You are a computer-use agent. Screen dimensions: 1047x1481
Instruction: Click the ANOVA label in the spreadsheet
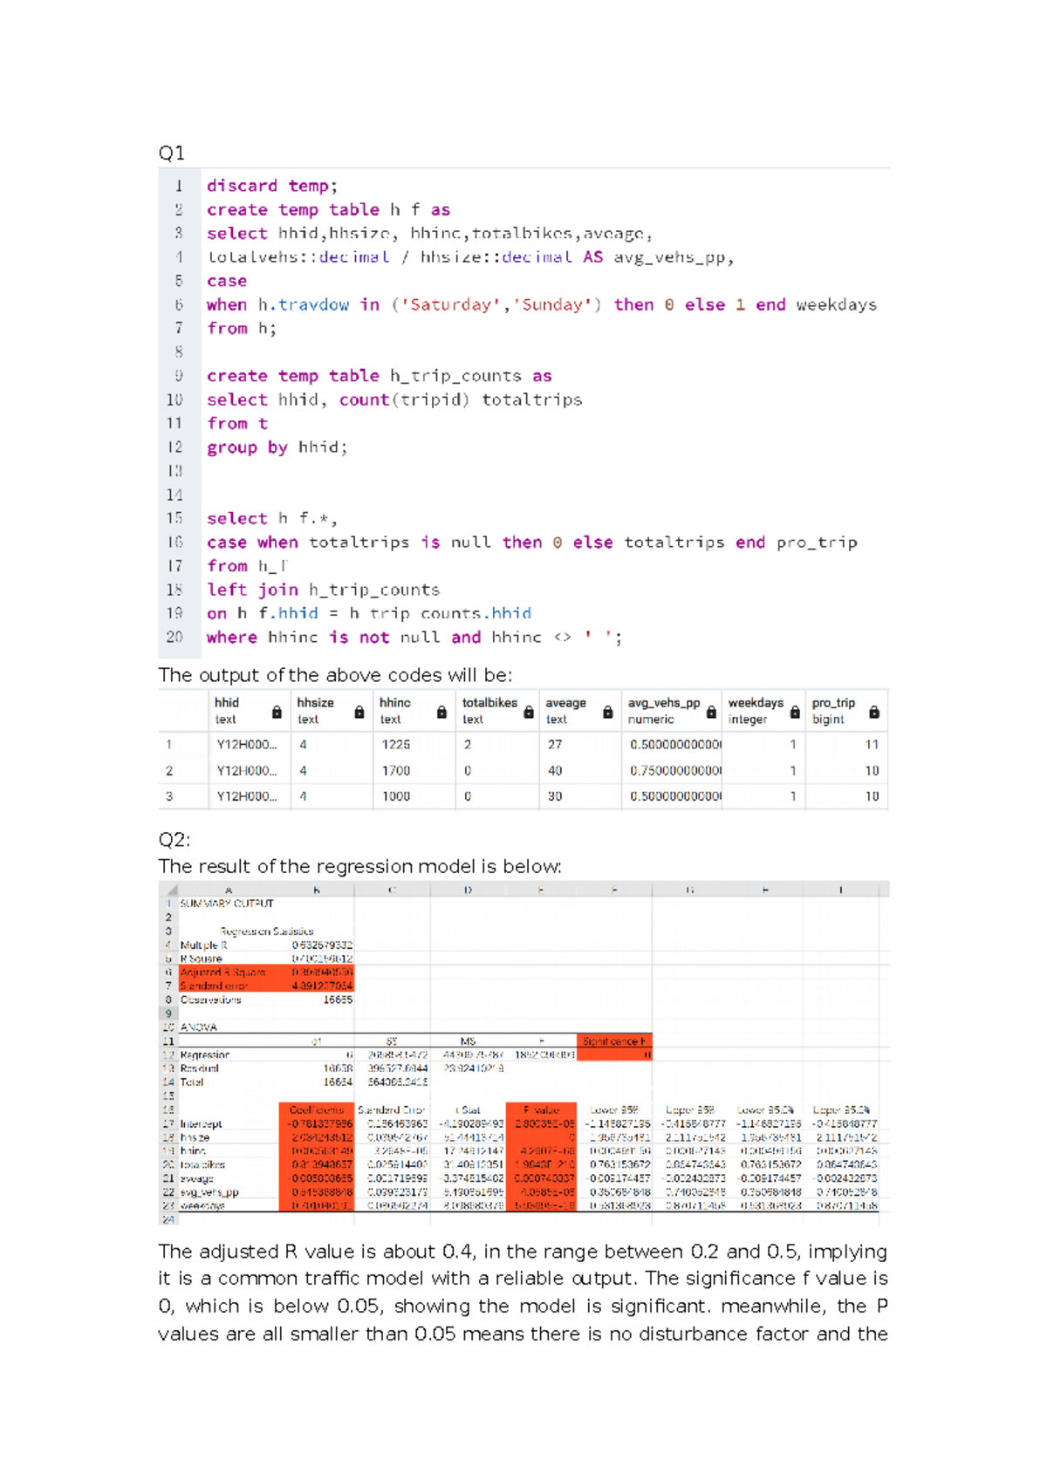(199, 1027)
